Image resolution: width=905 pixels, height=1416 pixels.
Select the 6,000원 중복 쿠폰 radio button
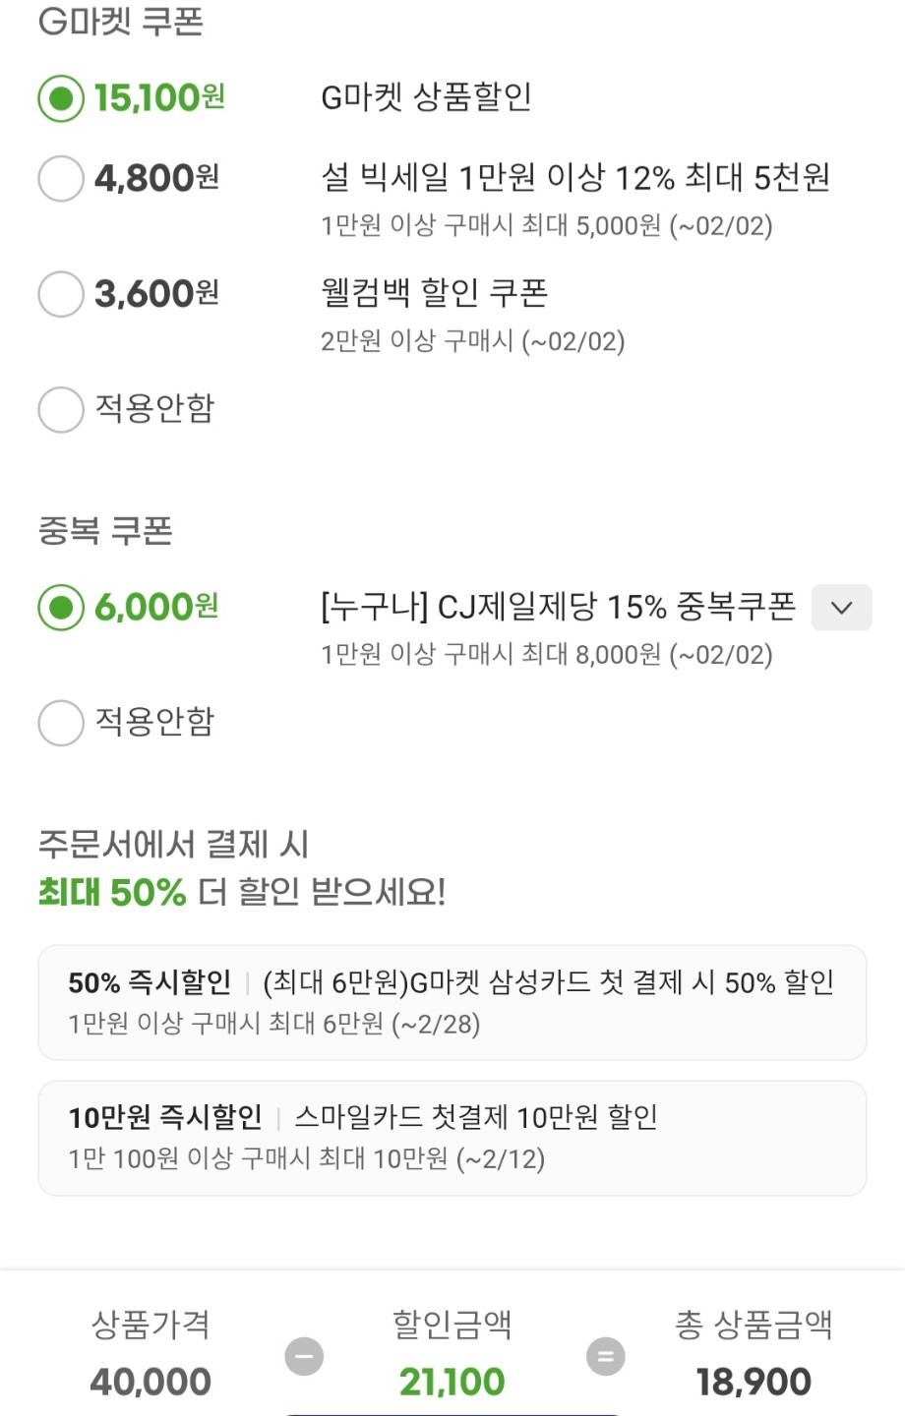point(61,608)
